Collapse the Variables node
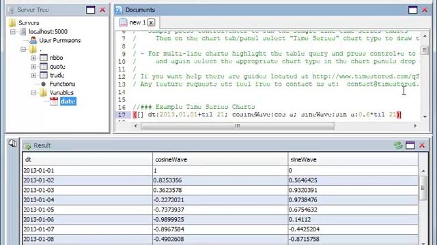This screenshot has width=437, height=245. click(x=33, y=93)
